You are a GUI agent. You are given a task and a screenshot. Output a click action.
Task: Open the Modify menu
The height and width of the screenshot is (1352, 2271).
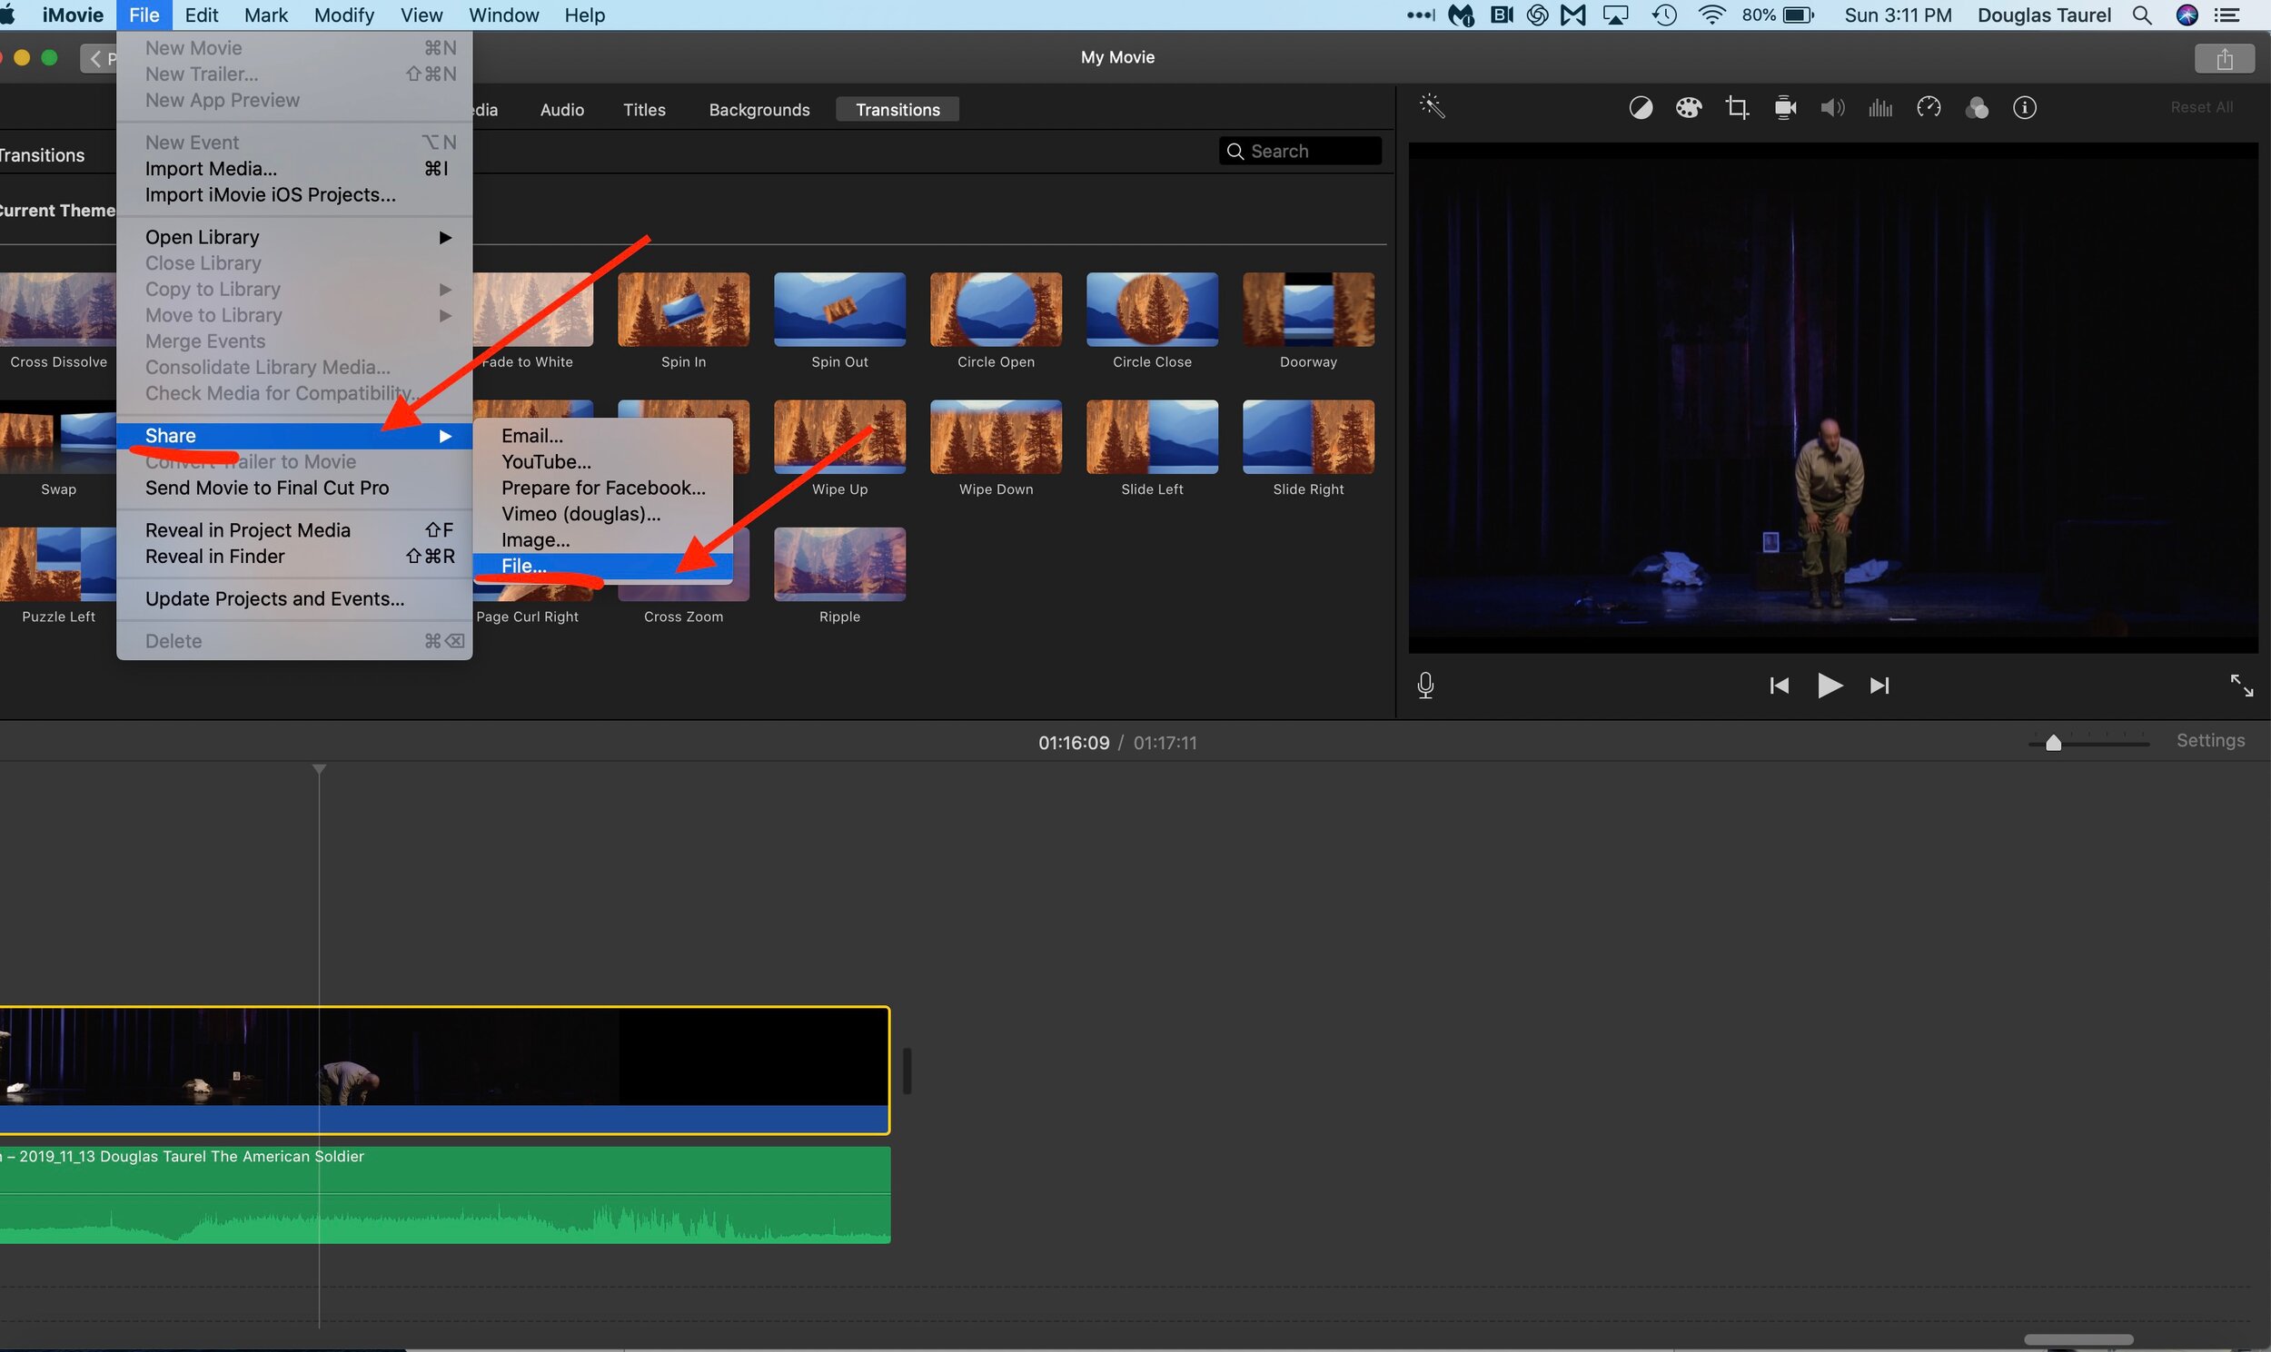click(x=343, y=15)
